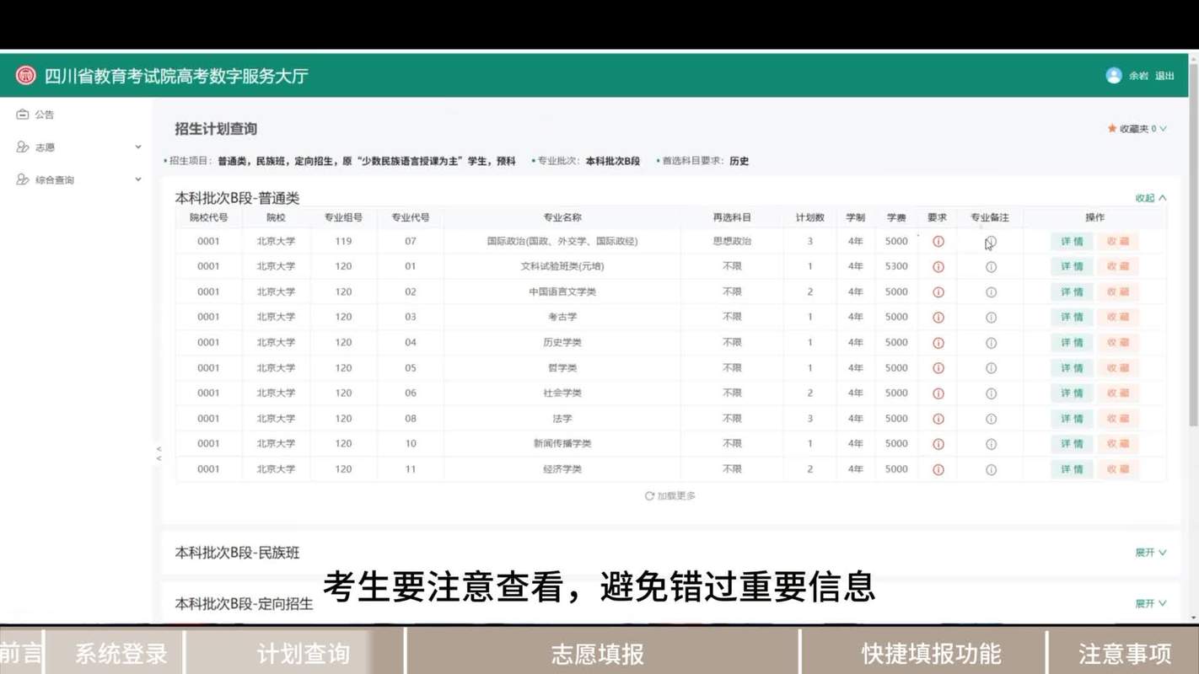The height and width of the screenshot is (674, 1199).
Task: Click 专业备注 info icon for 哲学类 row
Action: click(991, 368)
